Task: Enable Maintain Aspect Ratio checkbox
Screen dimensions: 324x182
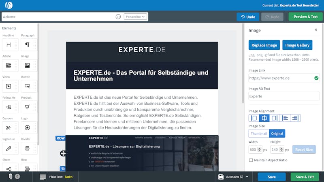Action: pos(251,160)
